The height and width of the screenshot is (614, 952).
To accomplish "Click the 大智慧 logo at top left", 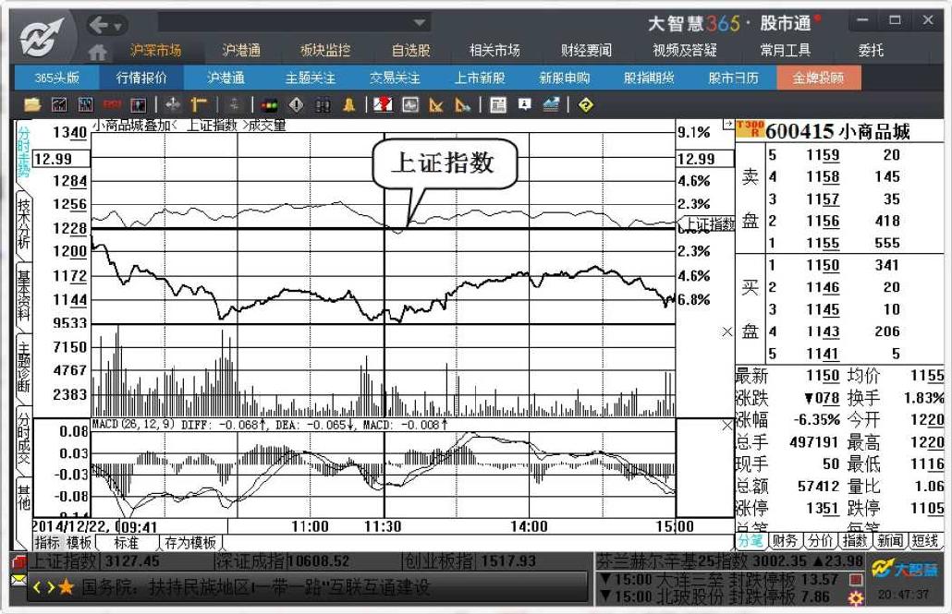I will tap(42, 38).
